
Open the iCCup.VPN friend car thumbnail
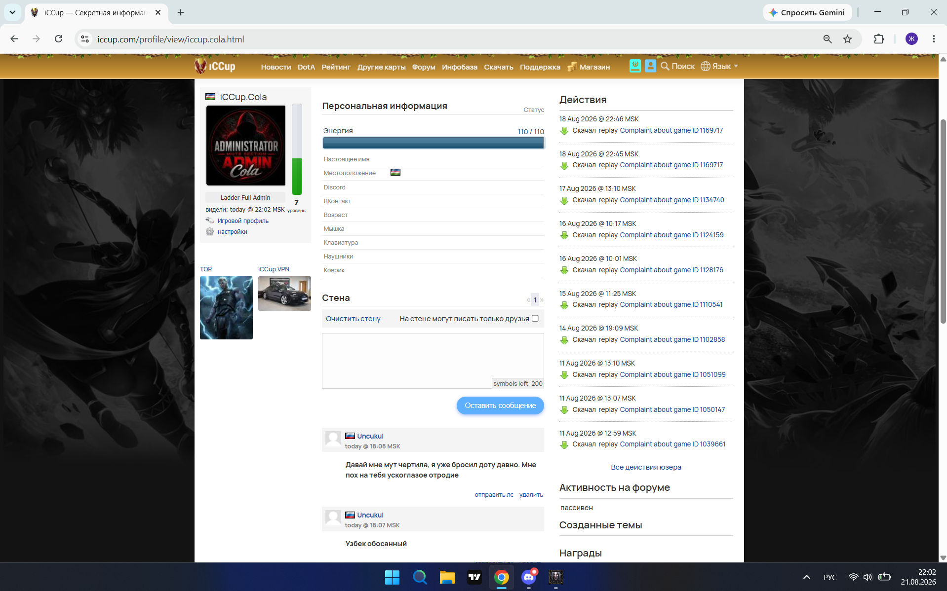[284, 294]
